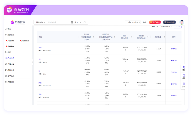Screen dimensions: 192x116
Task: Sort by the 商品数 column arrows
Action: 93,37
